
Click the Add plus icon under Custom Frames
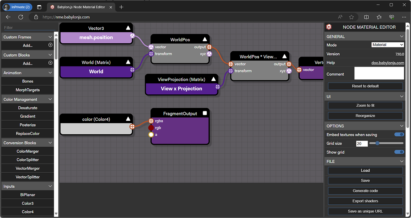(x=51, y=45)
